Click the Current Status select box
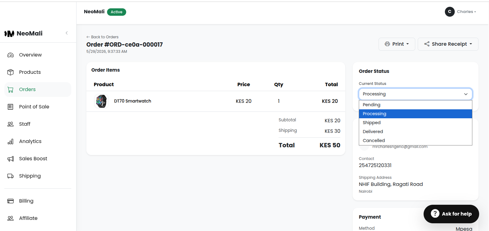This screenshot has height=231, width=489. click(415, 94)
